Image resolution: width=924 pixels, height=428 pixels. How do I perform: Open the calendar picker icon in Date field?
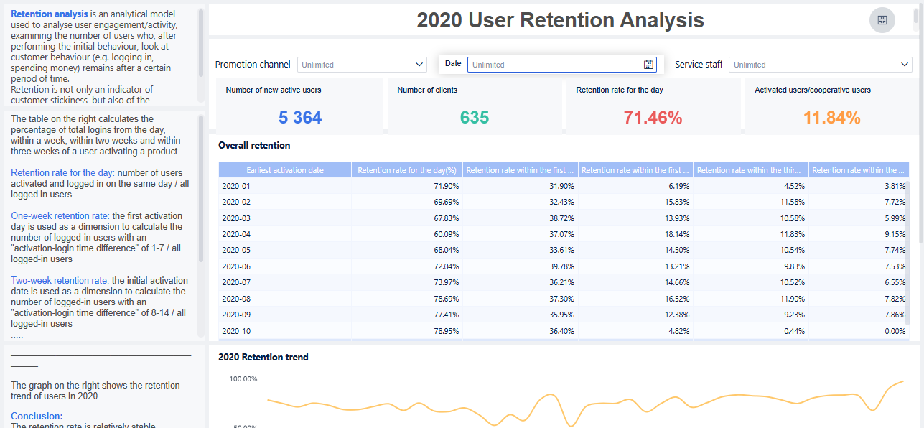[648, 65]
